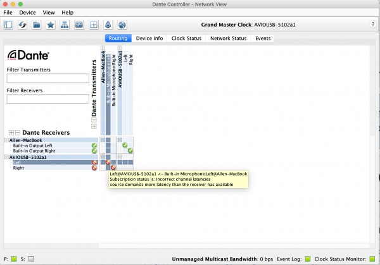
Task: Click green status icon beside Built-in Output:Right
Action: pyautogui.click(x=94, y=151)
